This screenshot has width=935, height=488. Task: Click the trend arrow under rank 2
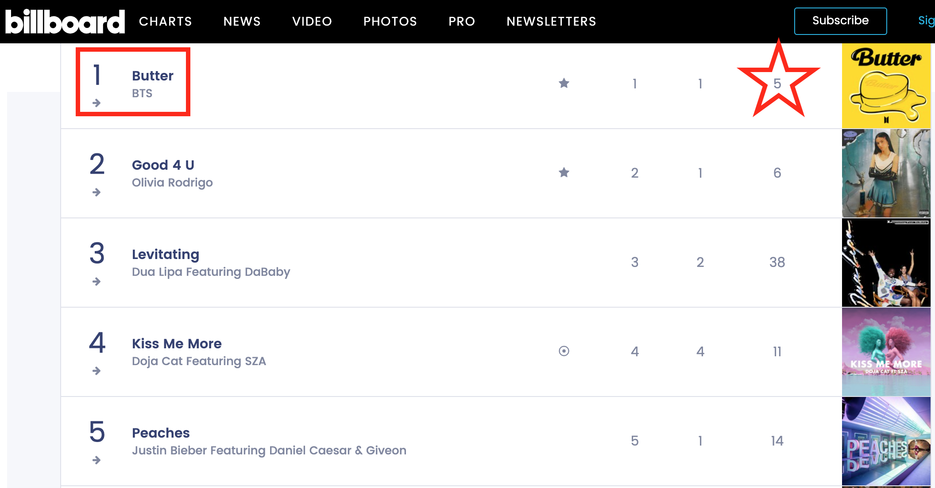coord(97,192)
